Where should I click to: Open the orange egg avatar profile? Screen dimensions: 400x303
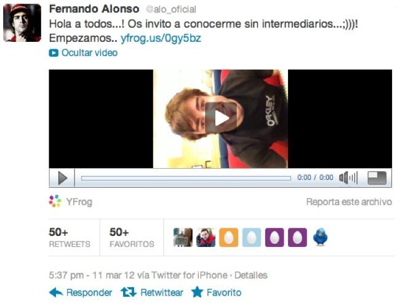coord(228,237)
